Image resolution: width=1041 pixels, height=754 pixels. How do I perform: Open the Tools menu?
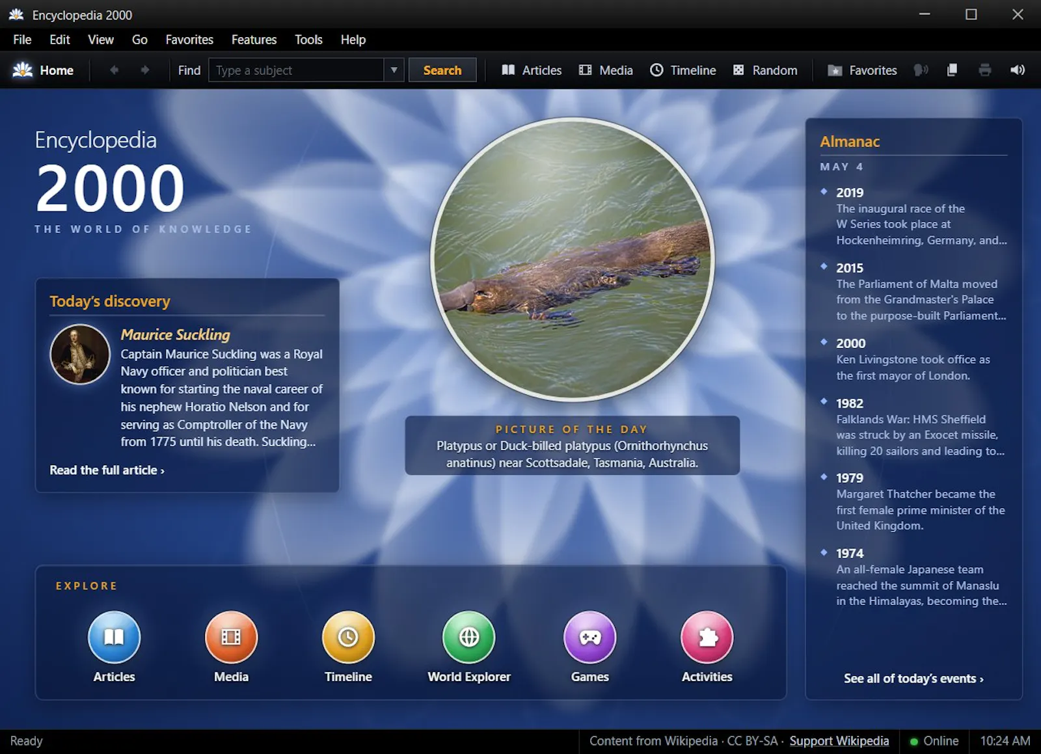point(308,40)
